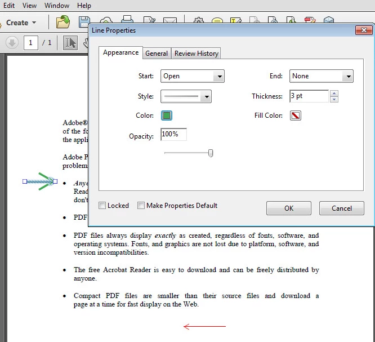Open the Help menu

coord(84,5)
